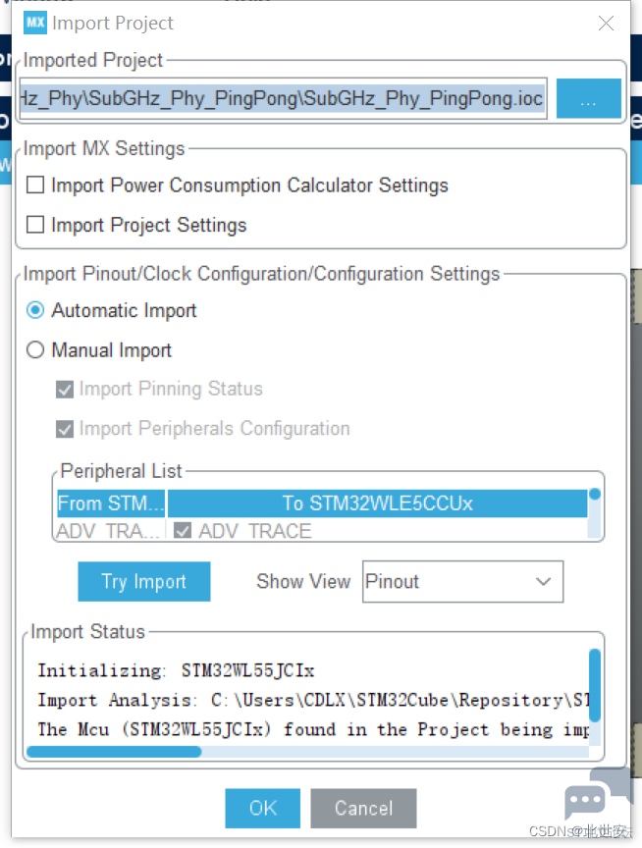Viewport: 642px width, 848px height.
Task: Click the Try Import button
Action: pyautogui.click(x=144, y=581)
